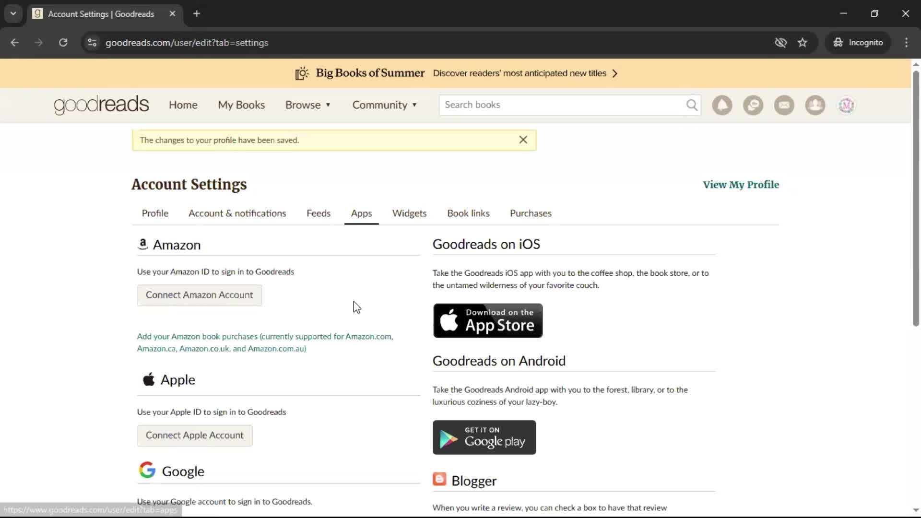
Task: Click the vertical page scrollbar thumb
Action: (x=916, y=198)
